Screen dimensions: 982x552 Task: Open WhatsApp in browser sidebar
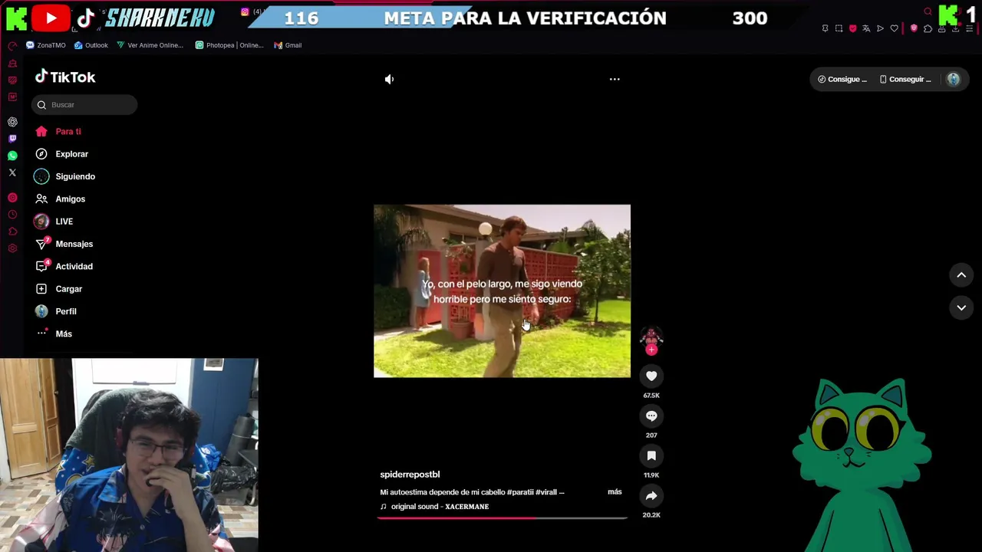pos(12,156)
